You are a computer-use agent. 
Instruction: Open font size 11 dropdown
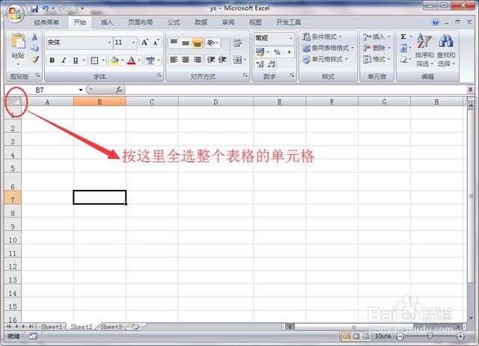133,43
